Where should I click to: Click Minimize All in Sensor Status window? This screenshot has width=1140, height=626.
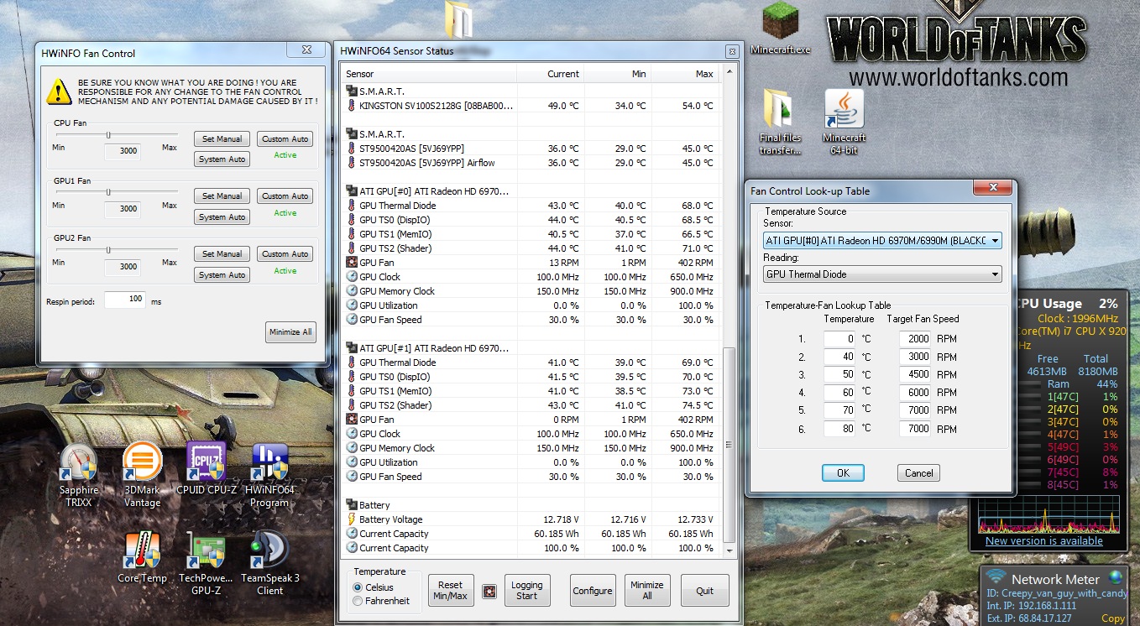click(x=647, y=591)
